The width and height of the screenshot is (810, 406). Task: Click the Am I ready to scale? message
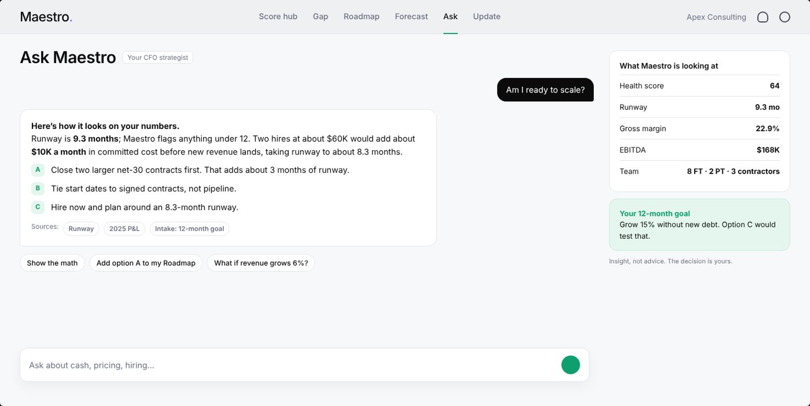click(545, 90)
